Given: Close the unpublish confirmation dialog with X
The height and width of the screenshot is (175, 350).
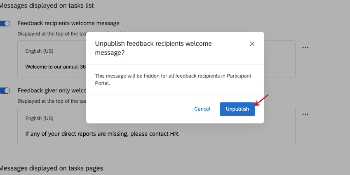Looking at the screenshot, I should pos(252,44).
